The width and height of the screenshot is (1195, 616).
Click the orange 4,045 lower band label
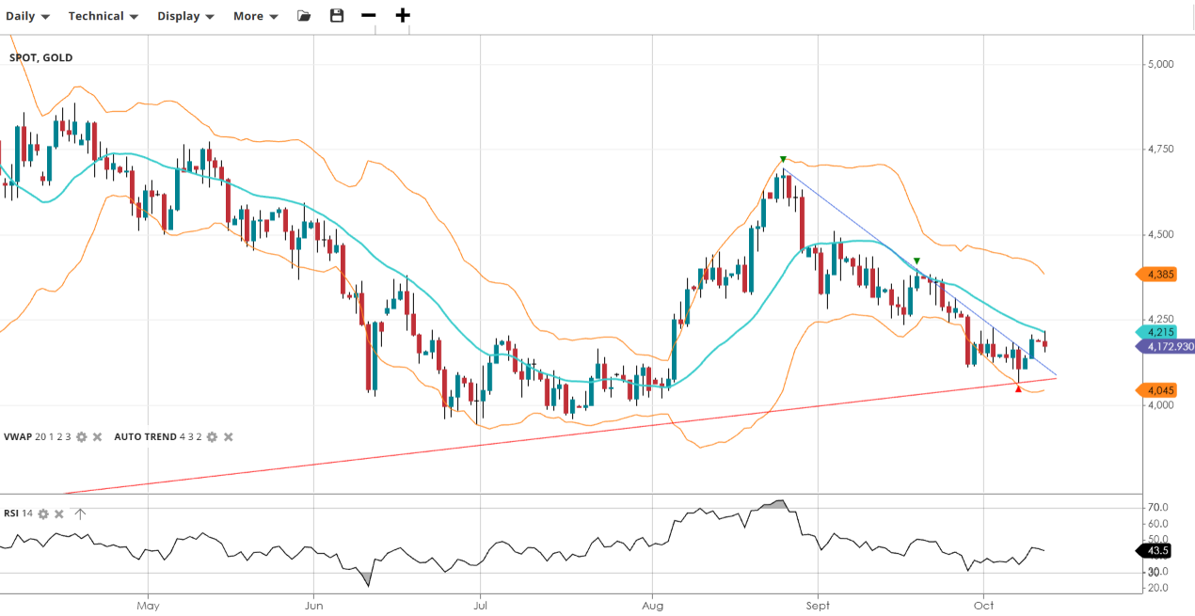[x=1158, y=390]
